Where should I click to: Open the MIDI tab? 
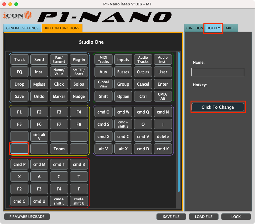pos(230,28)
